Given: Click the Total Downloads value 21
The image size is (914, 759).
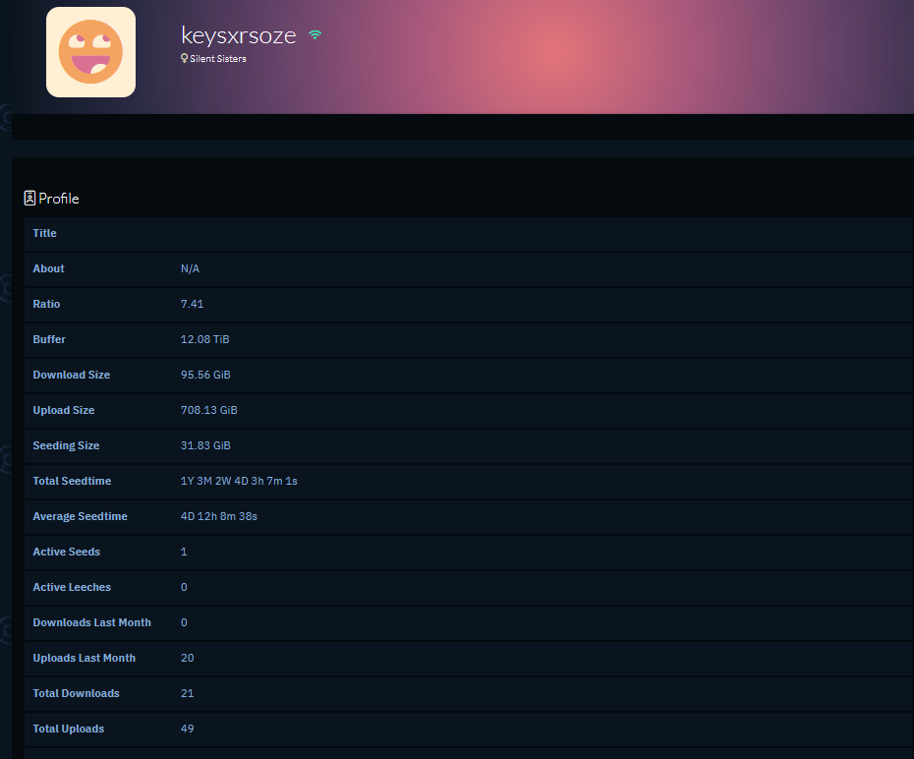Looking at the screenshot, I should 187,693.
